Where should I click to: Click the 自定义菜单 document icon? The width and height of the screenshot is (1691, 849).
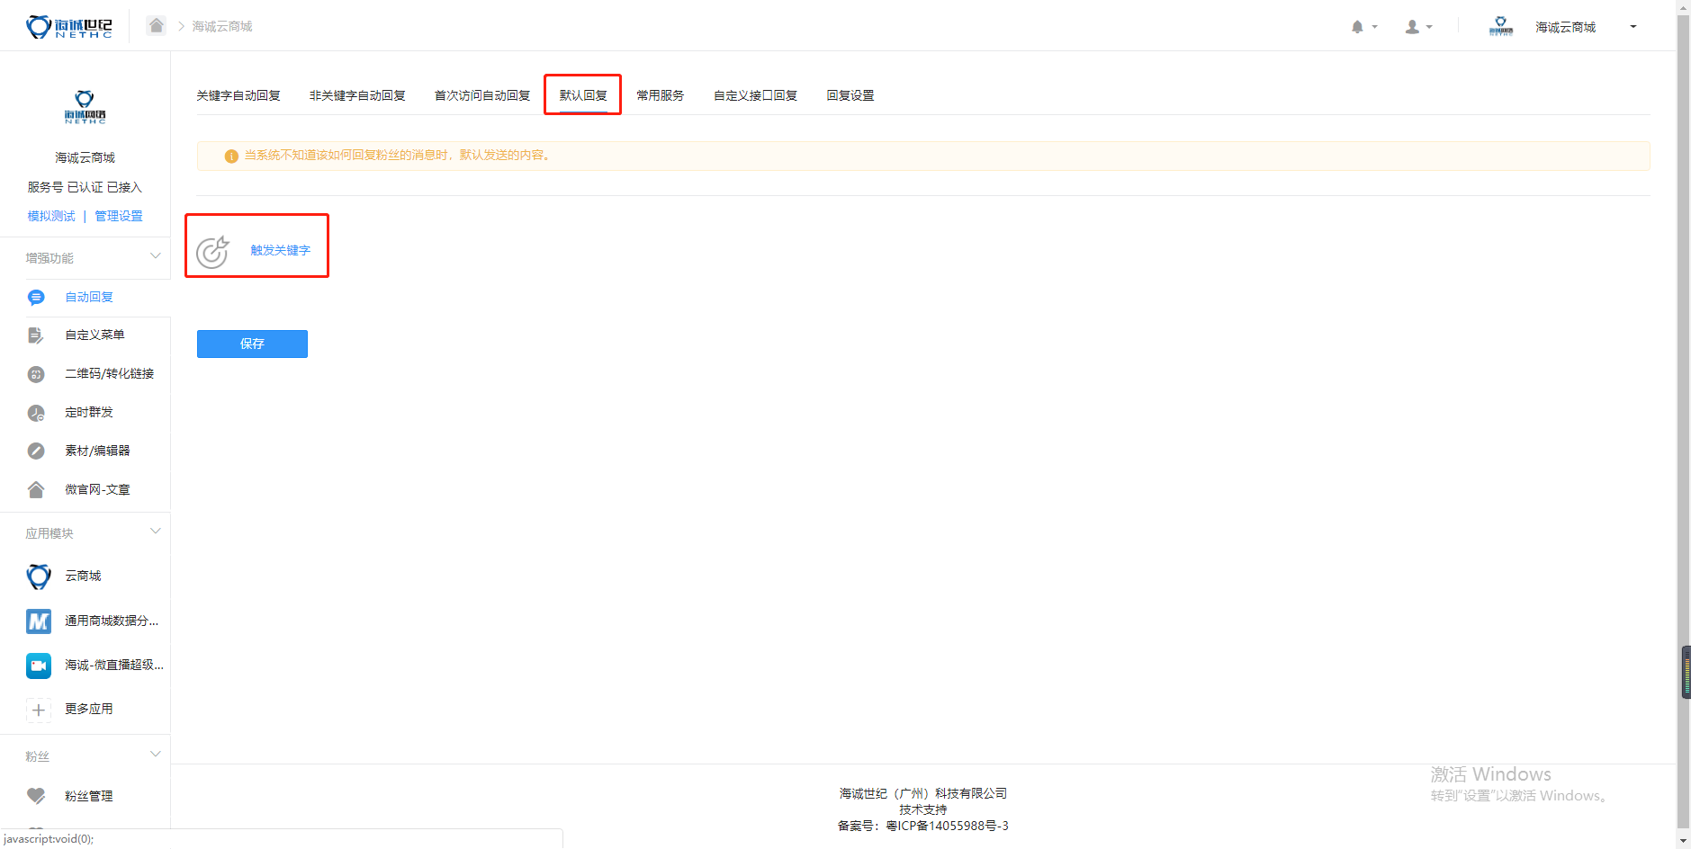pyautogui.click(x=36, y=335)
